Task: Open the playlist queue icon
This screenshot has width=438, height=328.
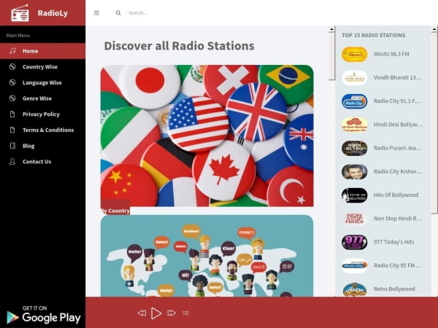Action: [x=185, y=313]
